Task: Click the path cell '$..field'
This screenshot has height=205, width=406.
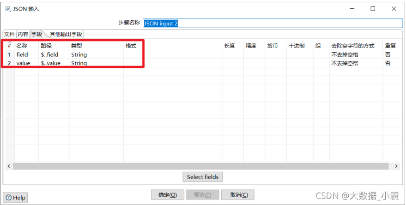Action: [x=54, y=54]
